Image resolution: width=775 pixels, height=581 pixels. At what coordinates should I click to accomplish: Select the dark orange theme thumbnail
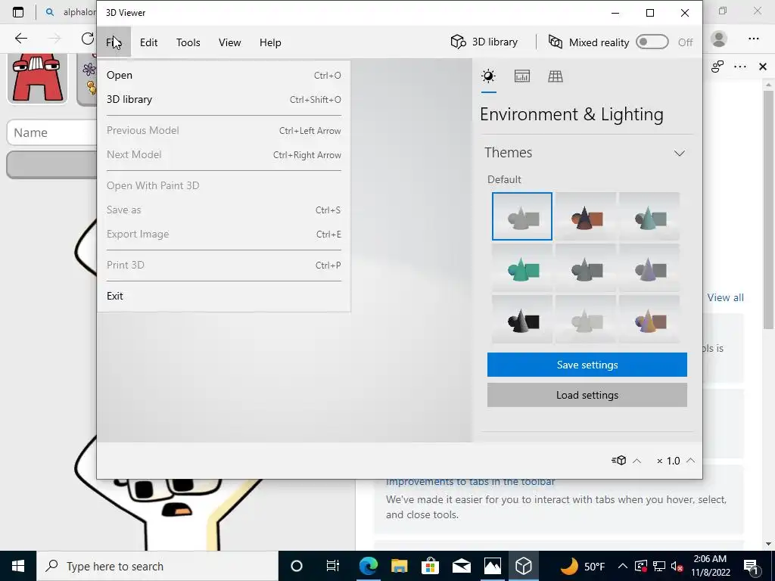pos(586,216)
